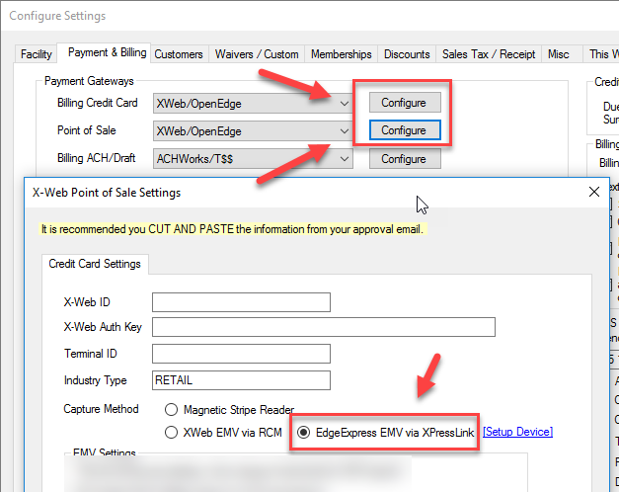Open the Discounts tab
This screenshot has height=492, width=619.
407,54
